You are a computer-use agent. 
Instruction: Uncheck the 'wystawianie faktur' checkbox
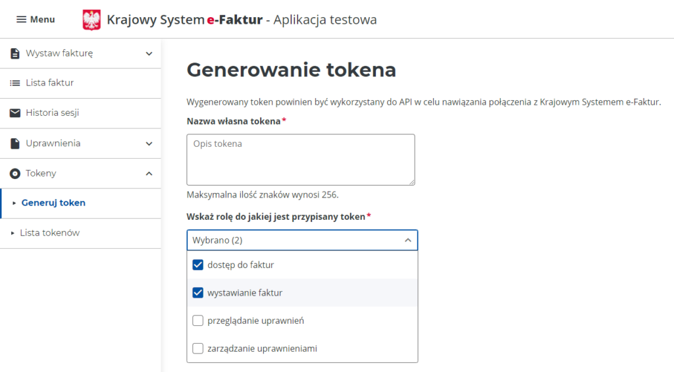[x=197, y=292]
